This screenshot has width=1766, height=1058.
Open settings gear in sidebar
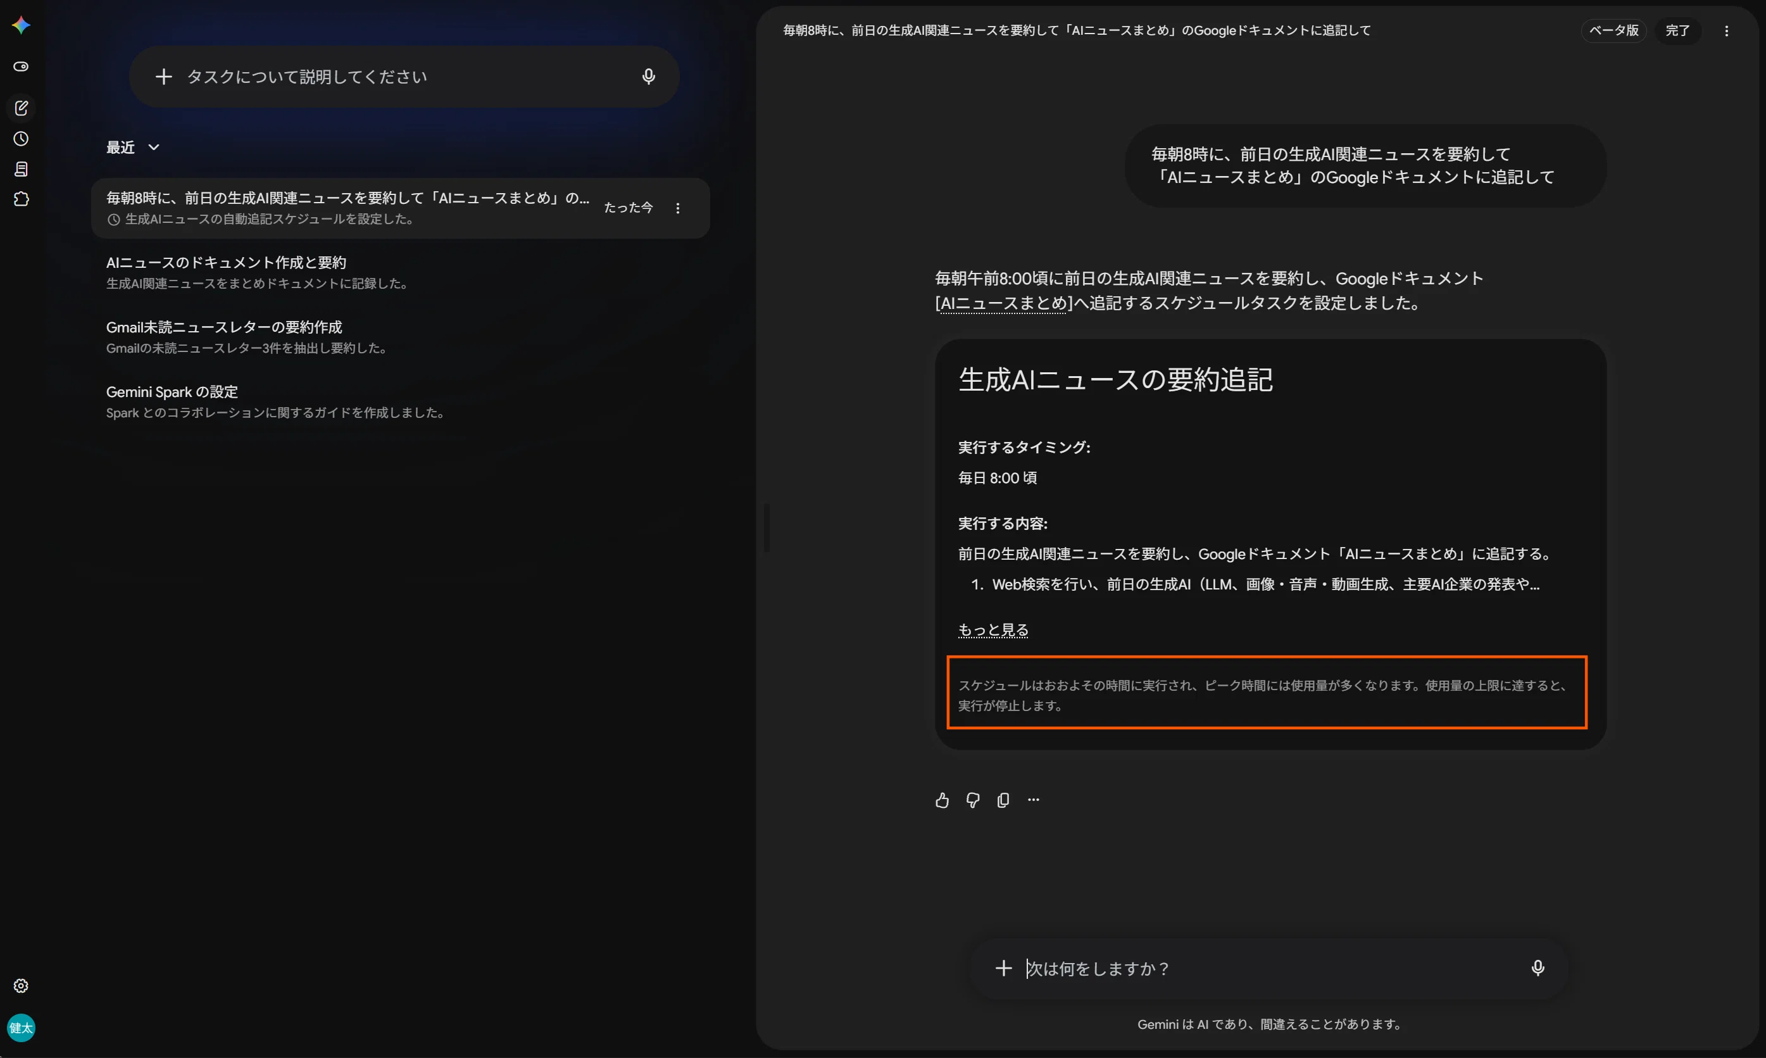(x=21, y=985)
